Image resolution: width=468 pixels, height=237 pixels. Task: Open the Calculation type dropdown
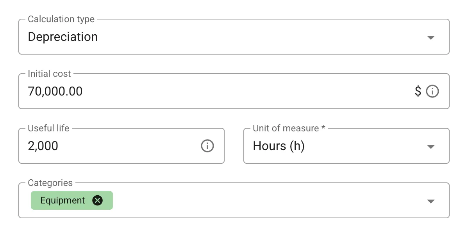(430, 37)
